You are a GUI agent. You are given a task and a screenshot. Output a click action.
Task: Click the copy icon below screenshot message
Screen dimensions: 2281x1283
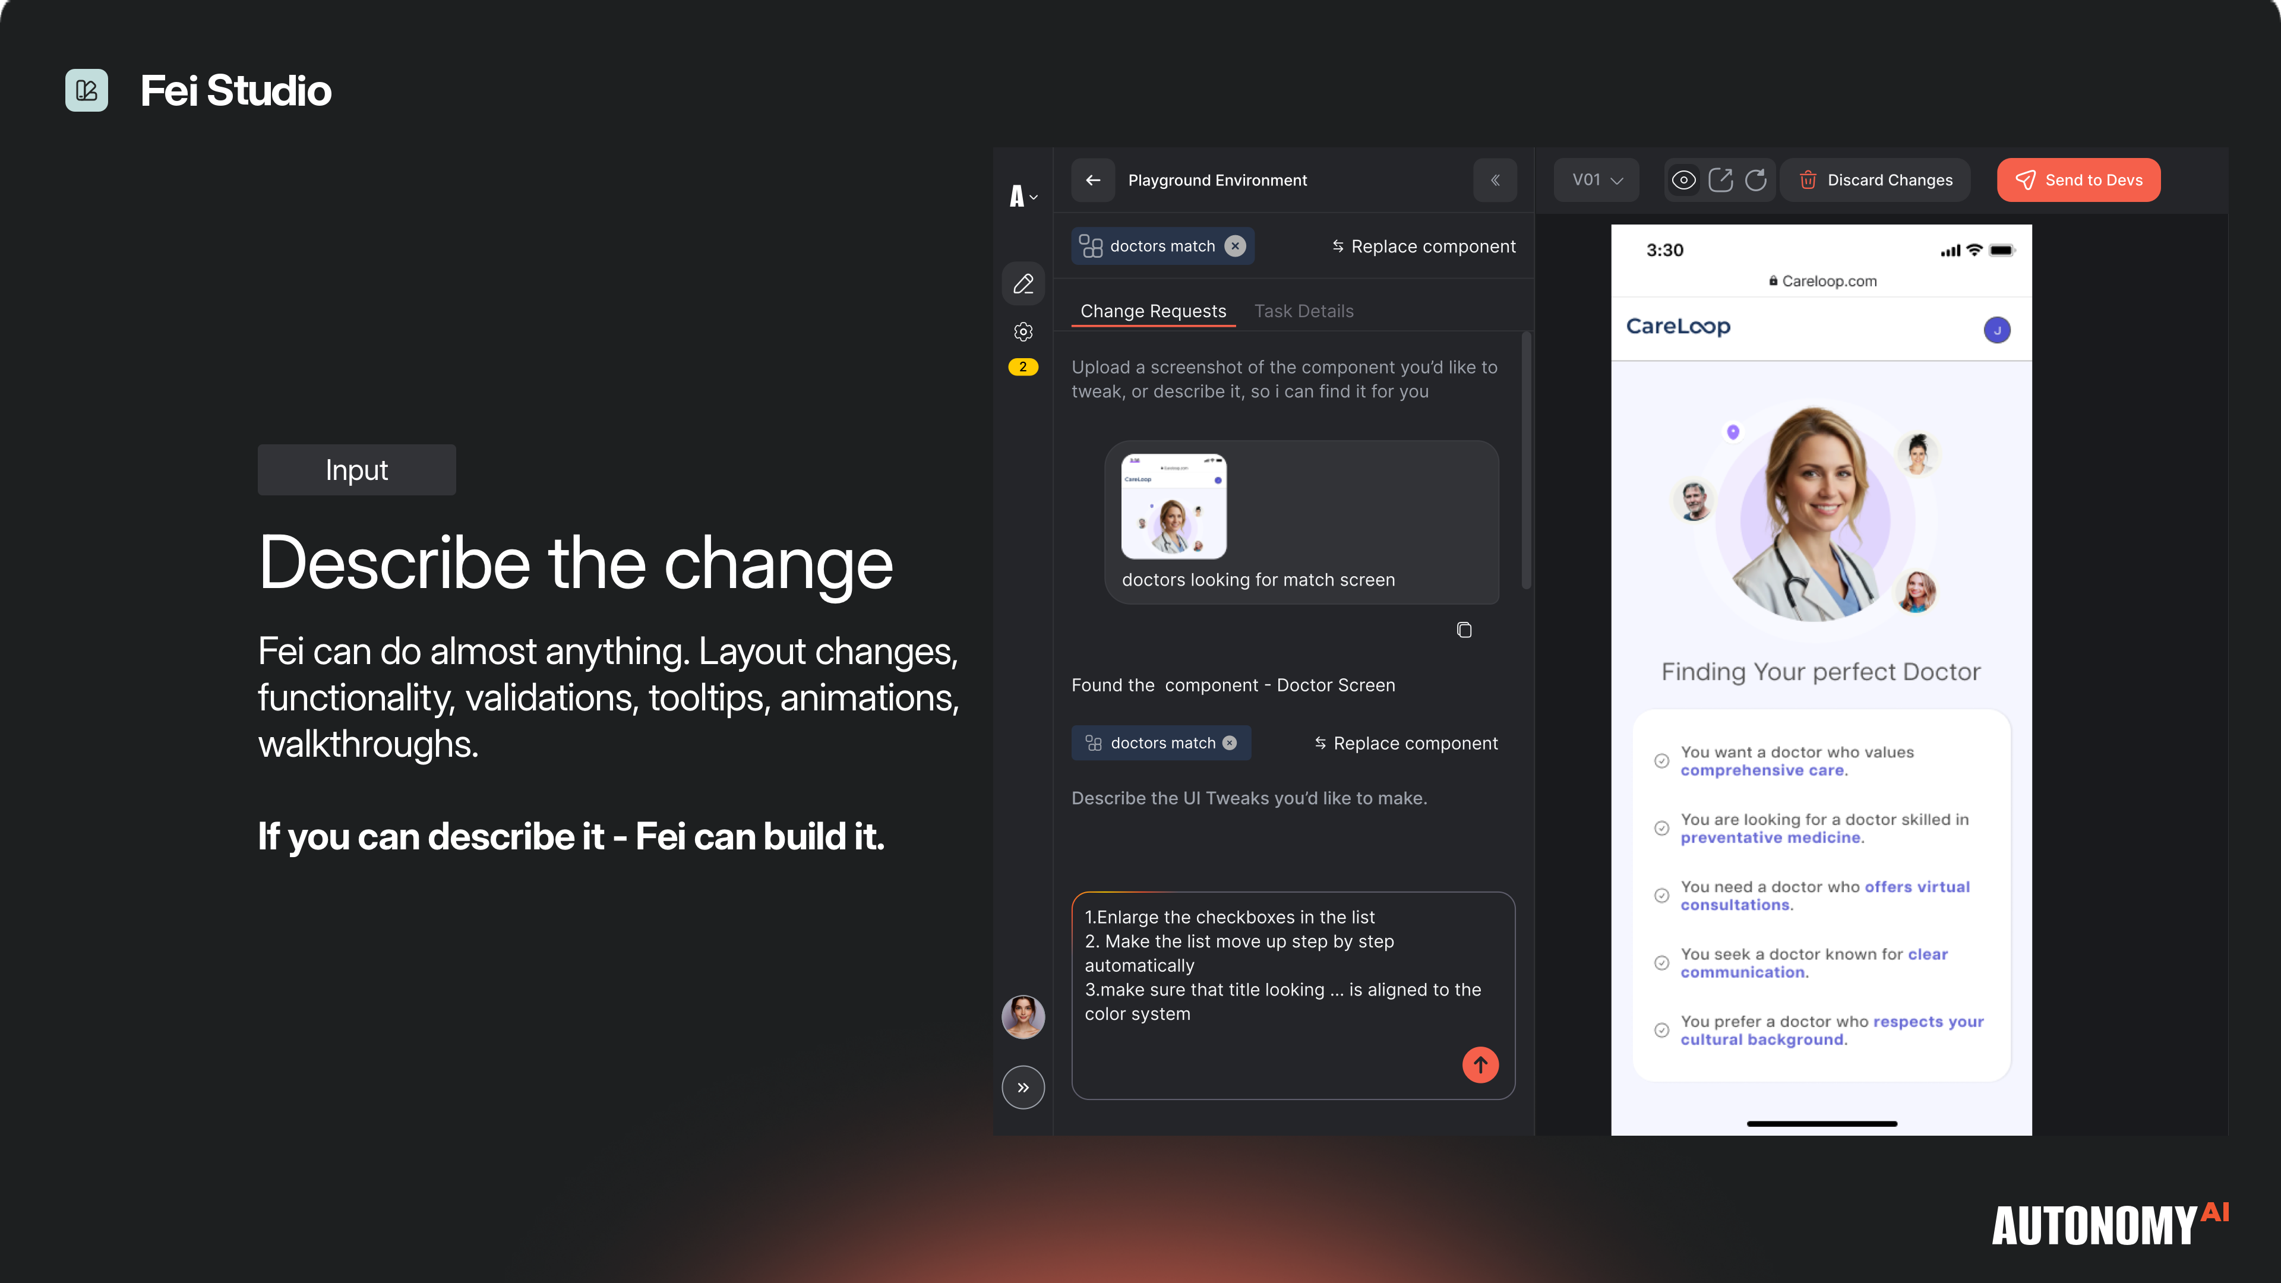pyautogui.click(x=1464, y=630)
